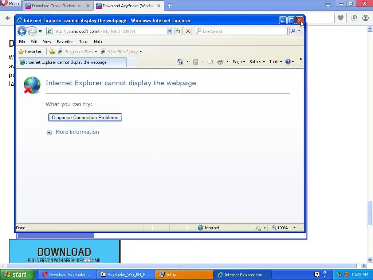
Task: Maximize the Internet Explorer window
Action: 291,20
